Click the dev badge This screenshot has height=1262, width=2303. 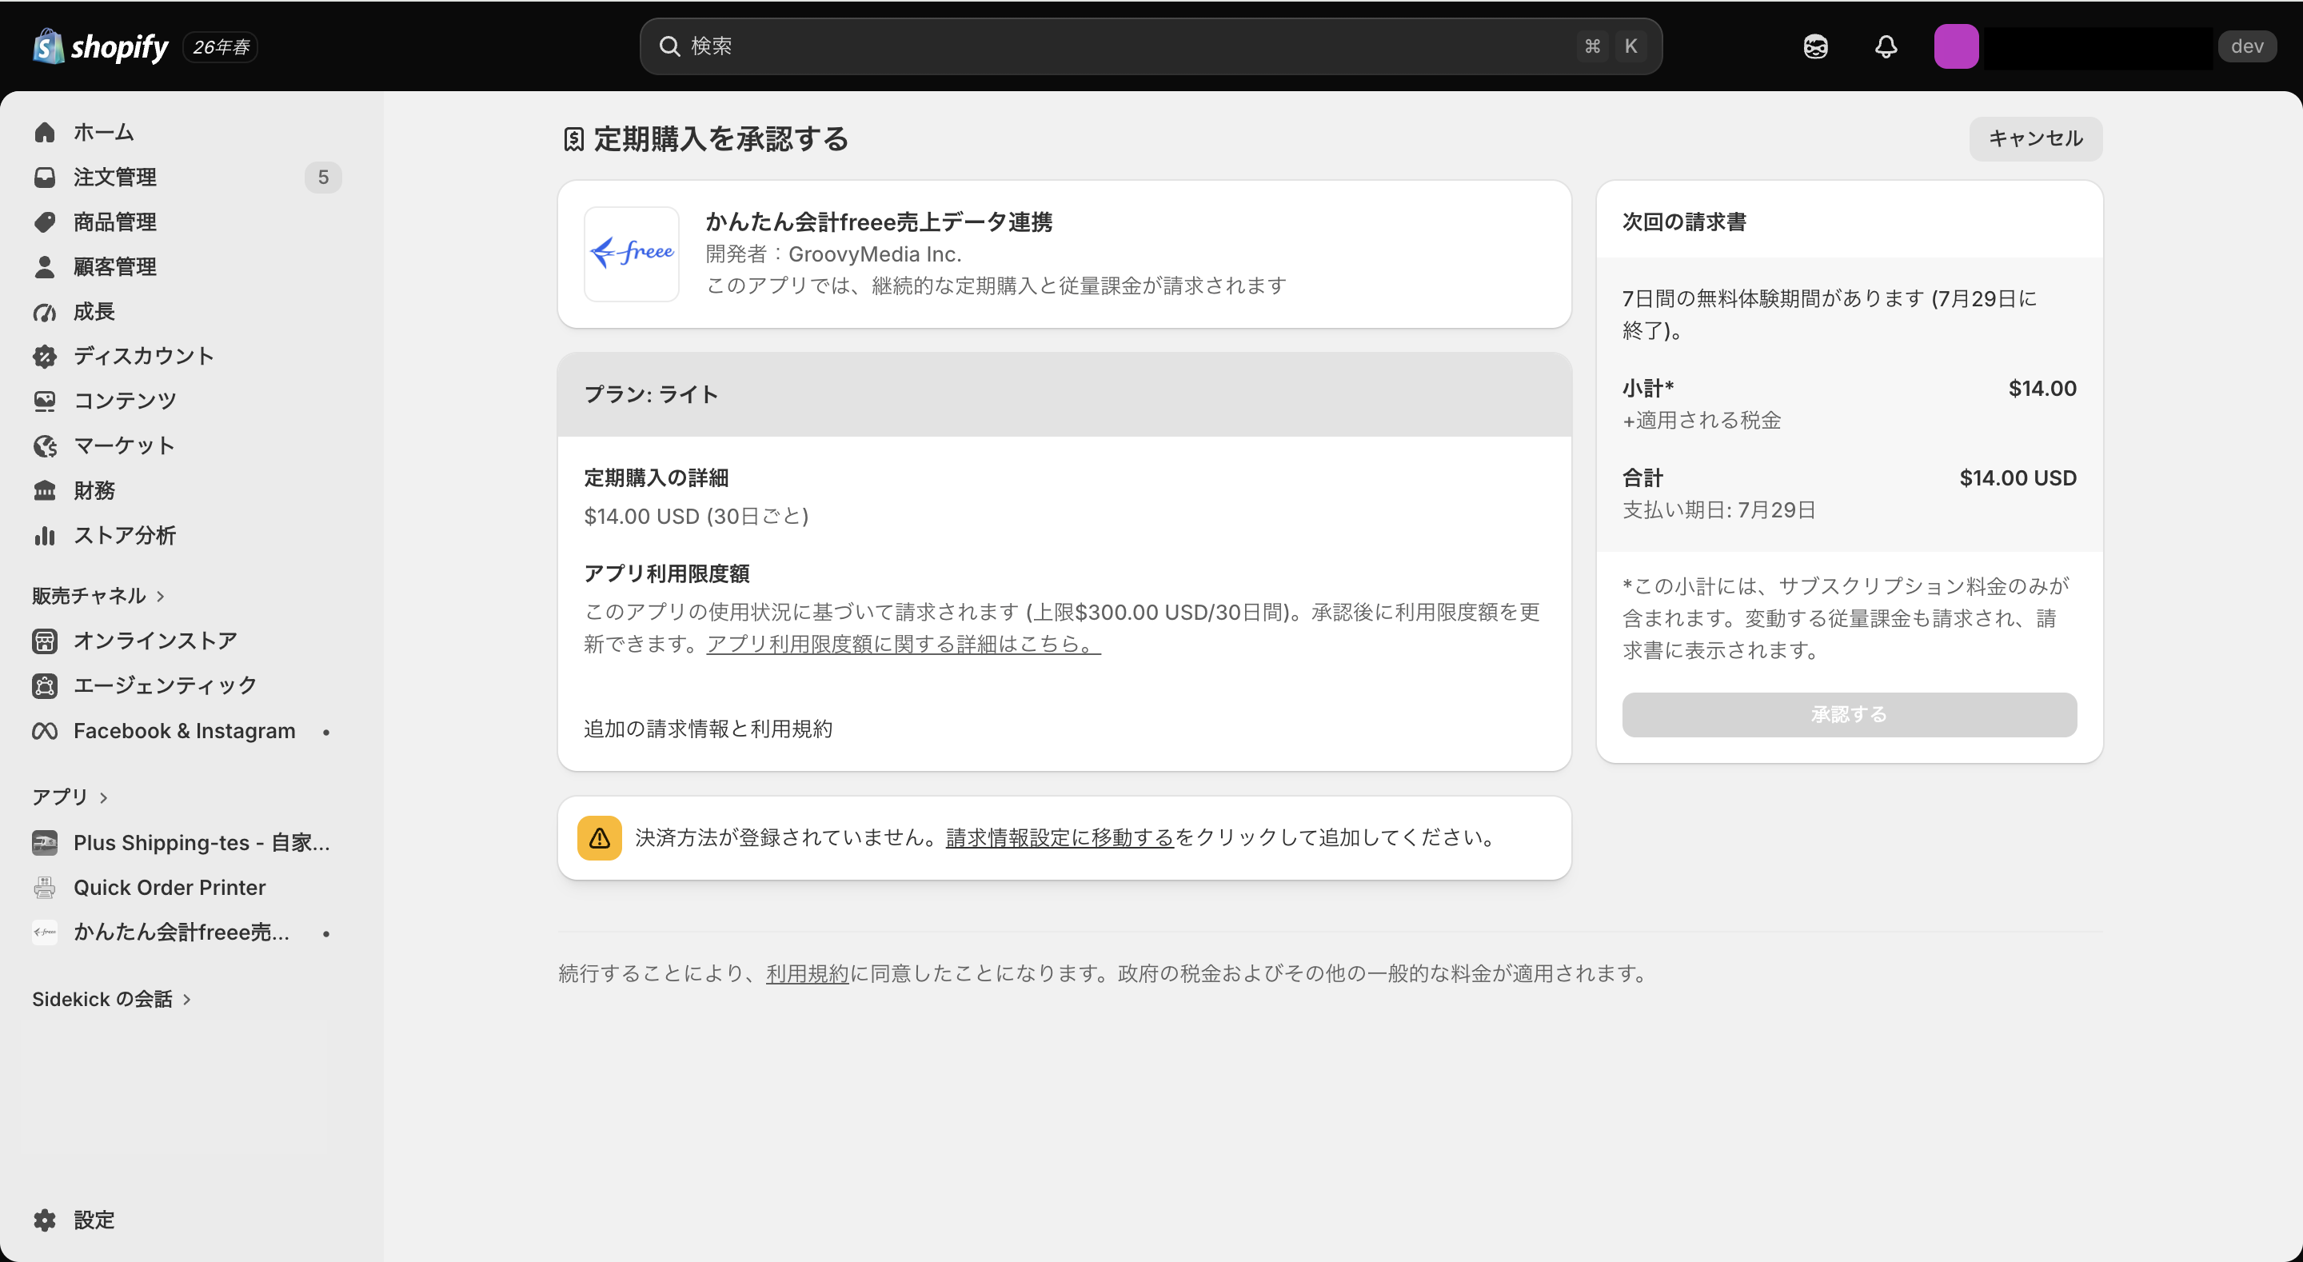point(2247,46)
